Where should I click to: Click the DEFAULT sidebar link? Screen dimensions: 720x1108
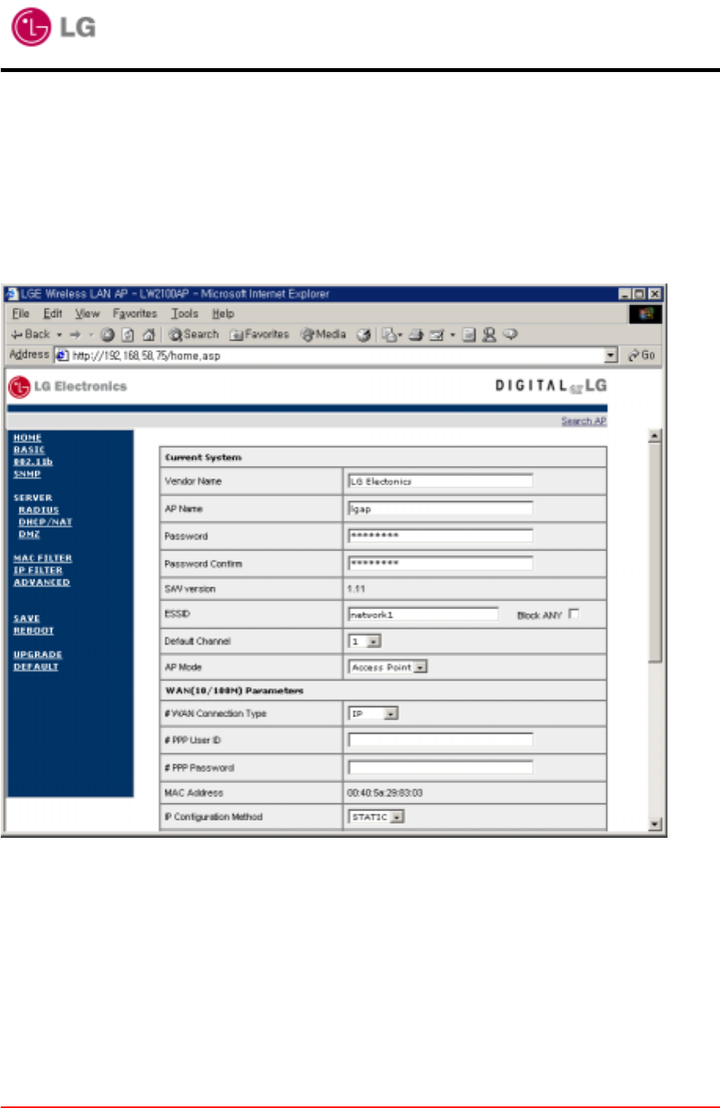coord(36,666)
